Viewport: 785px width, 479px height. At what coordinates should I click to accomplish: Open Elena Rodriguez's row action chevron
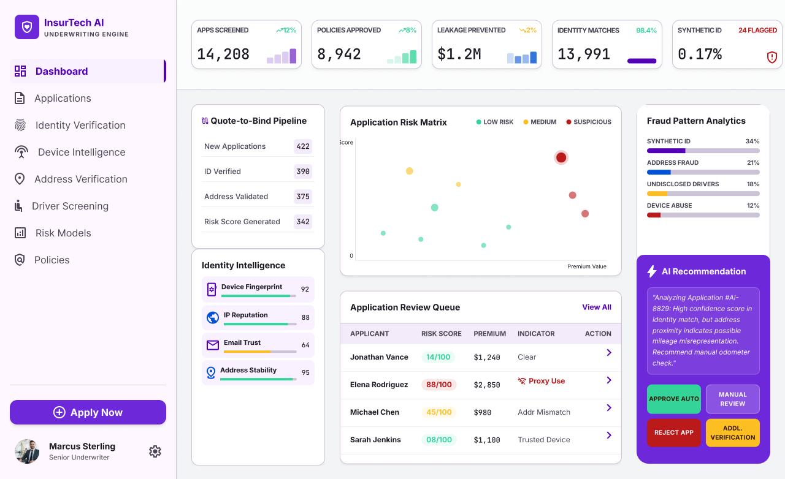609,380
